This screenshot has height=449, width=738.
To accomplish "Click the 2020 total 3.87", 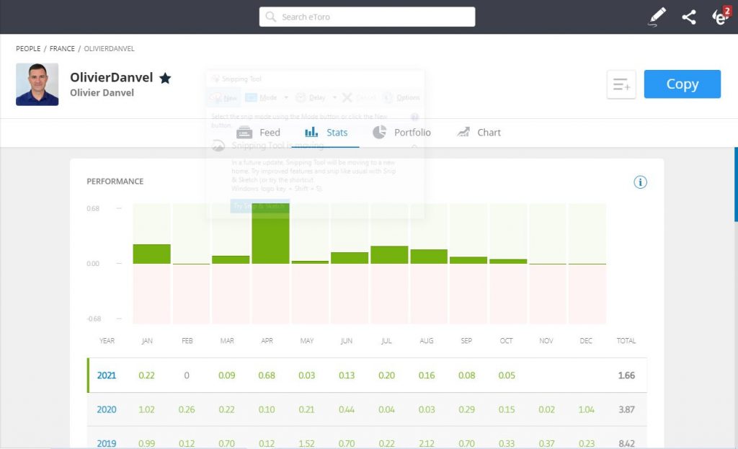I will pos(626,409).
